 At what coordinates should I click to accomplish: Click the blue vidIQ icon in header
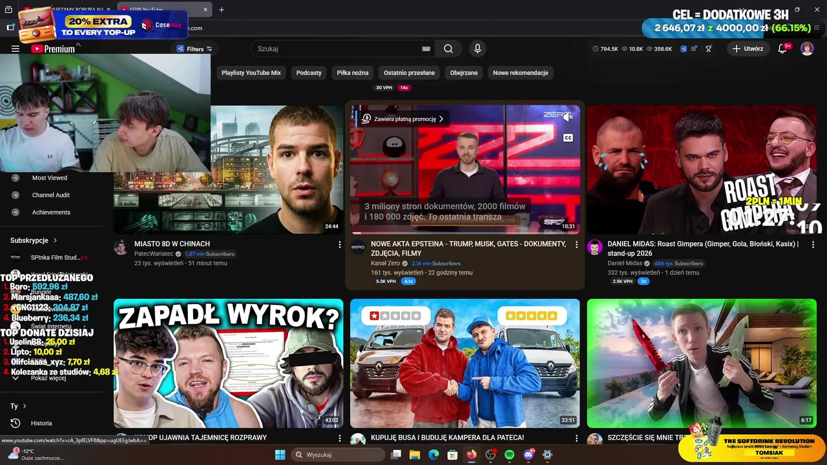684,48
